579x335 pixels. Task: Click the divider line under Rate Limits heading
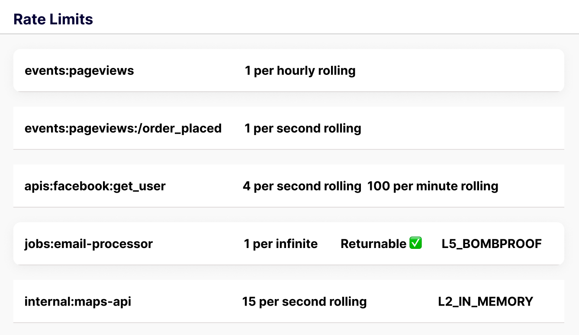click(x=289, y=34)
